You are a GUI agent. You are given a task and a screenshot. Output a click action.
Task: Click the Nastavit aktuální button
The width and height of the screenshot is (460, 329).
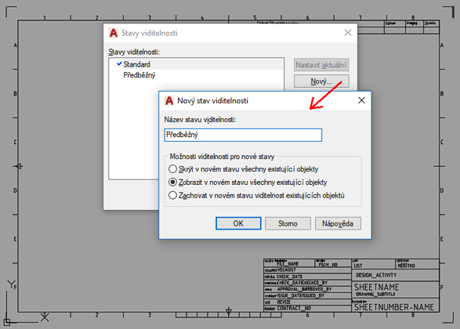[x=321, y=64]
